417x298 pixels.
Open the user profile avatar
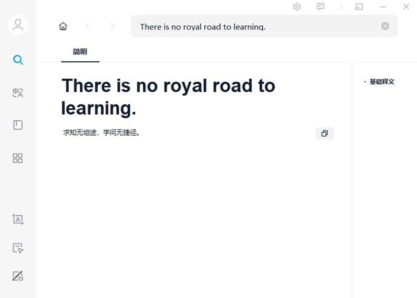pos(18,25)
